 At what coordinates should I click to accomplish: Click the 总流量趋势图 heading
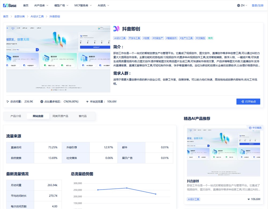tap(82, 174)
